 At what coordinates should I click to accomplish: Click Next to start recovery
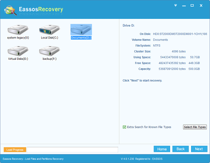pyautogui.click(x=199, y=149)
